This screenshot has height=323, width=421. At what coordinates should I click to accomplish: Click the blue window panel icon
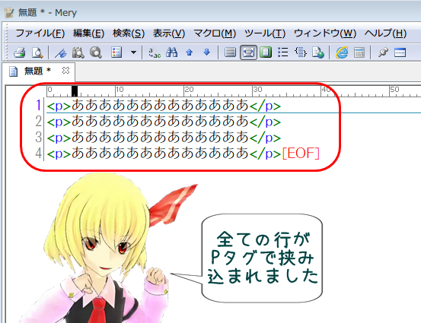(400, 52)
